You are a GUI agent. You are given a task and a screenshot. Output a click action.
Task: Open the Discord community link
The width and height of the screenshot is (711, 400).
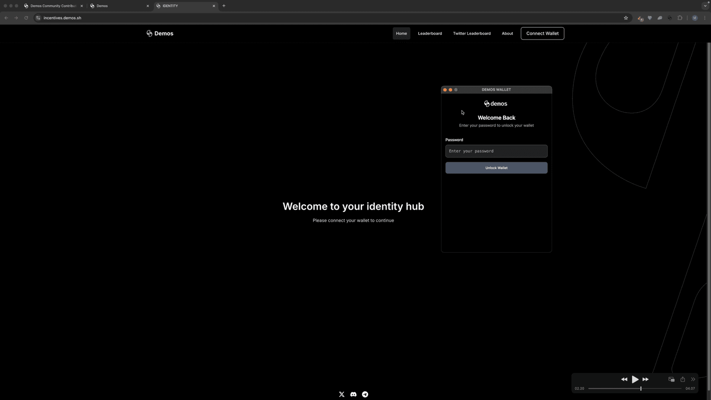(353, 394)
